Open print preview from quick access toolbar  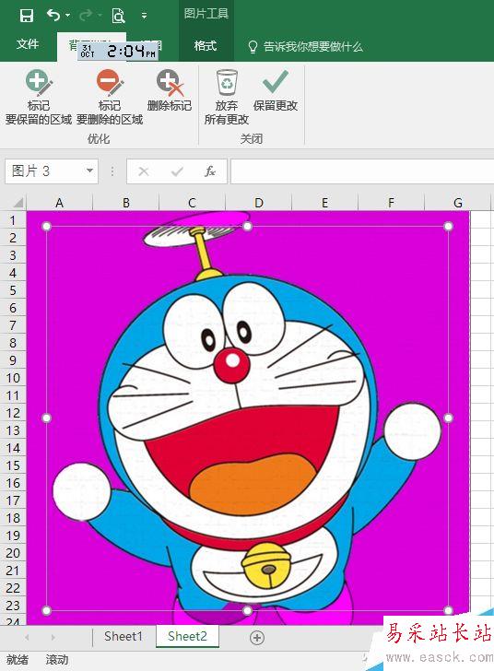click(118, 16)
